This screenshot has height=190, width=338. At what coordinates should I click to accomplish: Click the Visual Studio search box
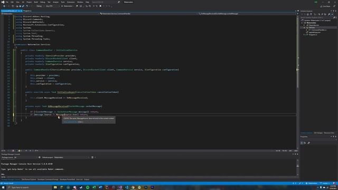point(106,2)
